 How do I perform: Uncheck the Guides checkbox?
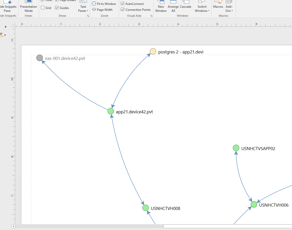click(x=57, y=8)
